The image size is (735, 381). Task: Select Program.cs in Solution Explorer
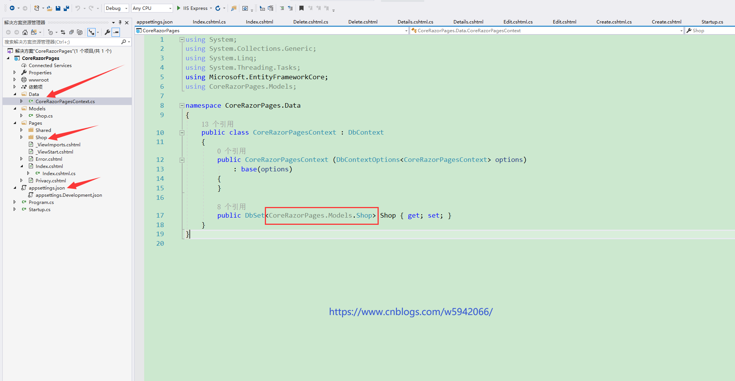point(41,202)
